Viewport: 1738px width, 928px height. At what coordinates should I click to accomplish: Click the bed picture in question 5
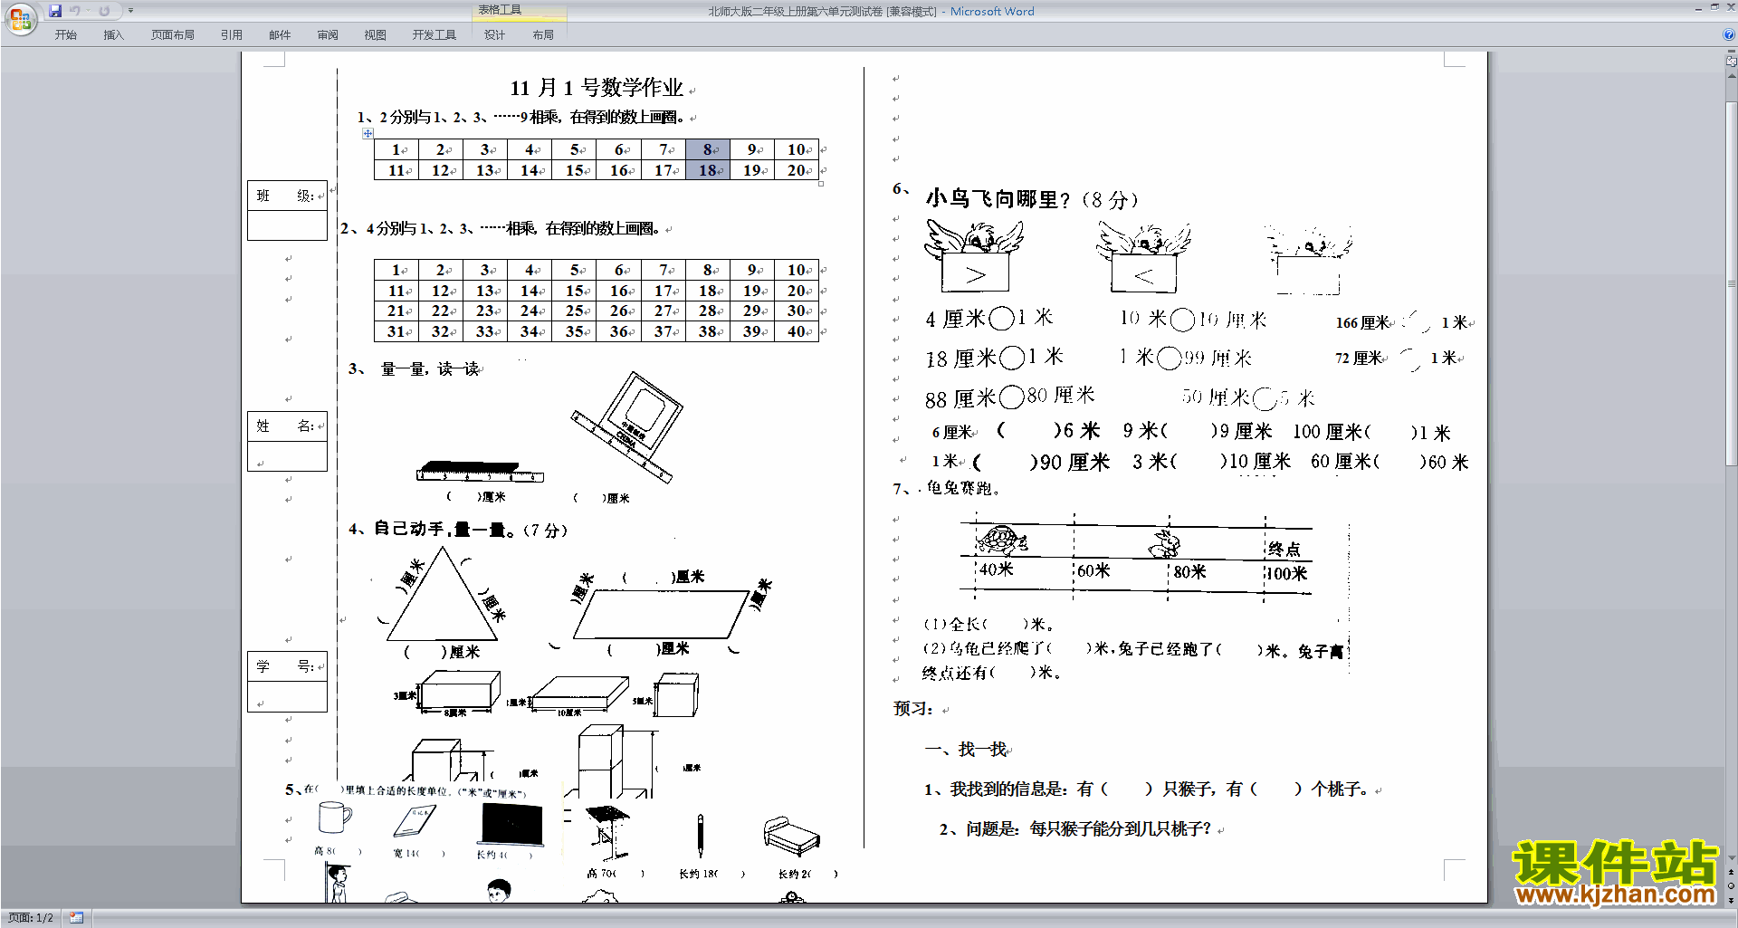tap(791, 836)
